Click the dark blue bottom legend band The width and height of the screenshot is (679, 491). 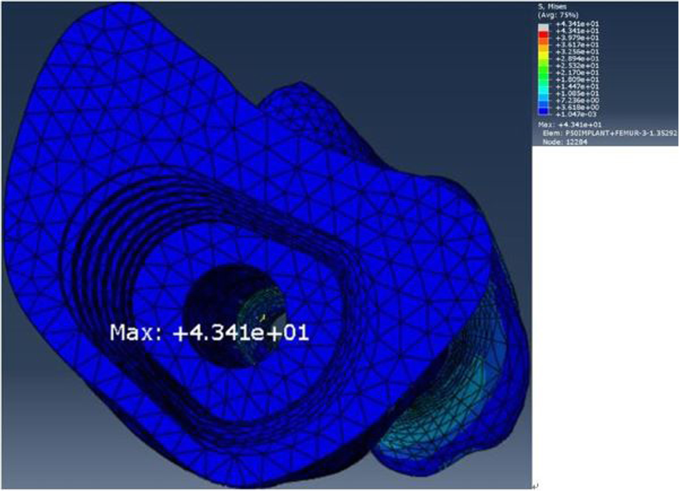(x=543, y=111)
